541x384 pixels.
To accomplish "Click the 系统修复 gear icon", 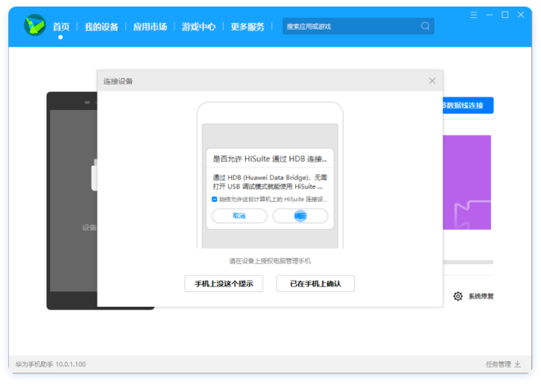I will click(457, 296).
